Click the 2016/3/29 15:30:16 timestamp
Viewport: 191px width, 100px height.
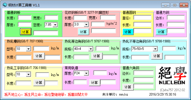coord(163,94)
